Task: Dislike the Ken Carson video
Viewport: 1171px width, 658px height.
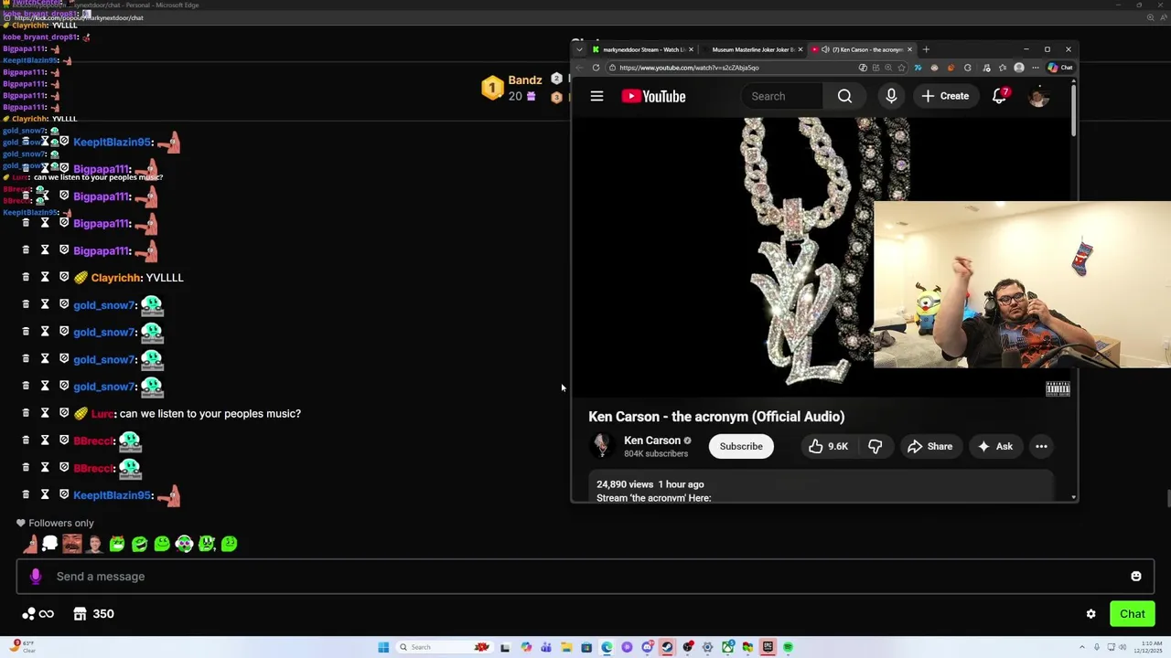Action: click(x=875, y=446)
